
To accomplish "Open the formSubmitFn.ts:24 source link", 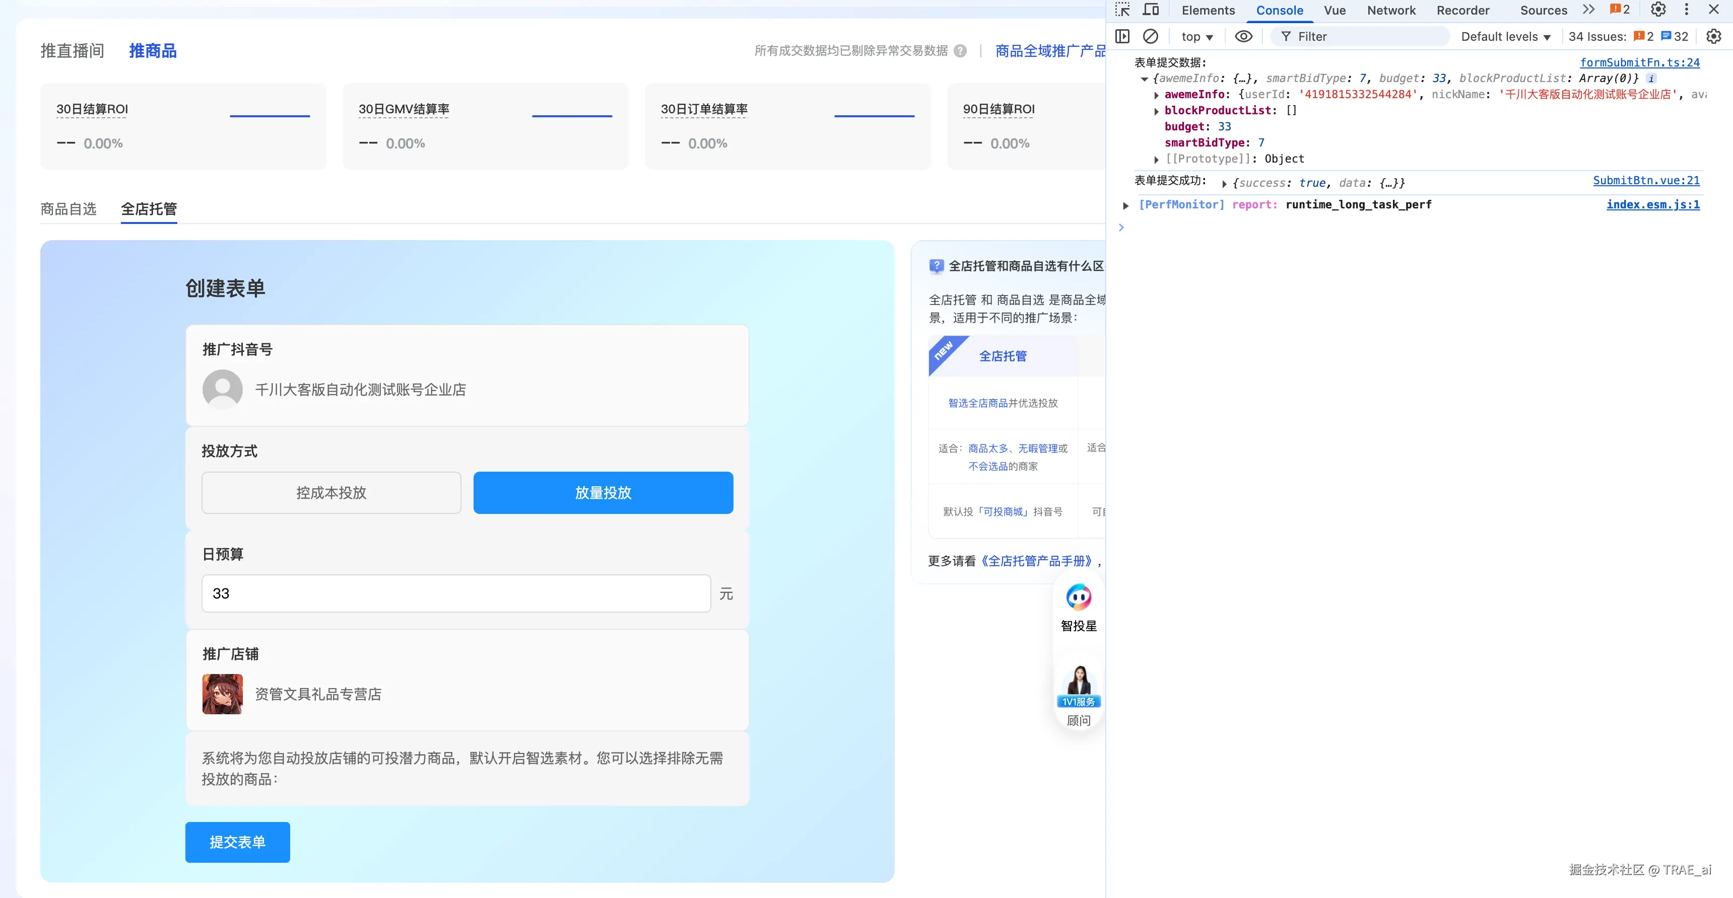I will [1639, 62].
